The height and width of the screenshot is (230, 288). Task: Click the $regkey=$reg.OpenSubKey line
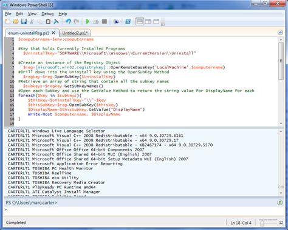pos(69,77)
